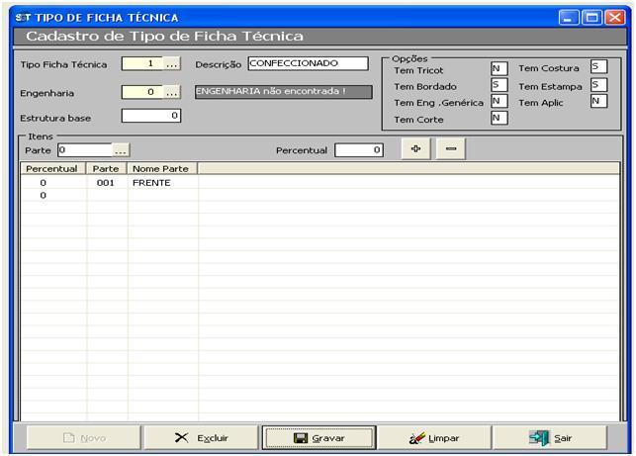The height and width of the screenshot is (456, 636).
Task: Click the Limpar clear button
Action: click(434, 437)
